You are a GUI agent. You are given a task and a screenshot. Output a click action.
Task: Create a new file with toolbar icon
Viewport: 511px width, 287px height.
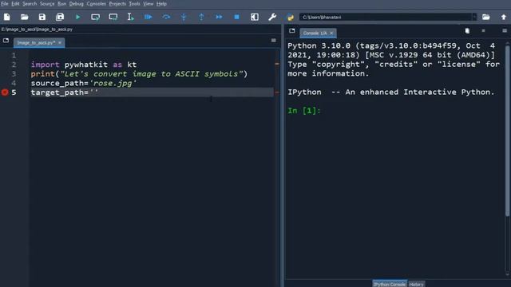7,17
